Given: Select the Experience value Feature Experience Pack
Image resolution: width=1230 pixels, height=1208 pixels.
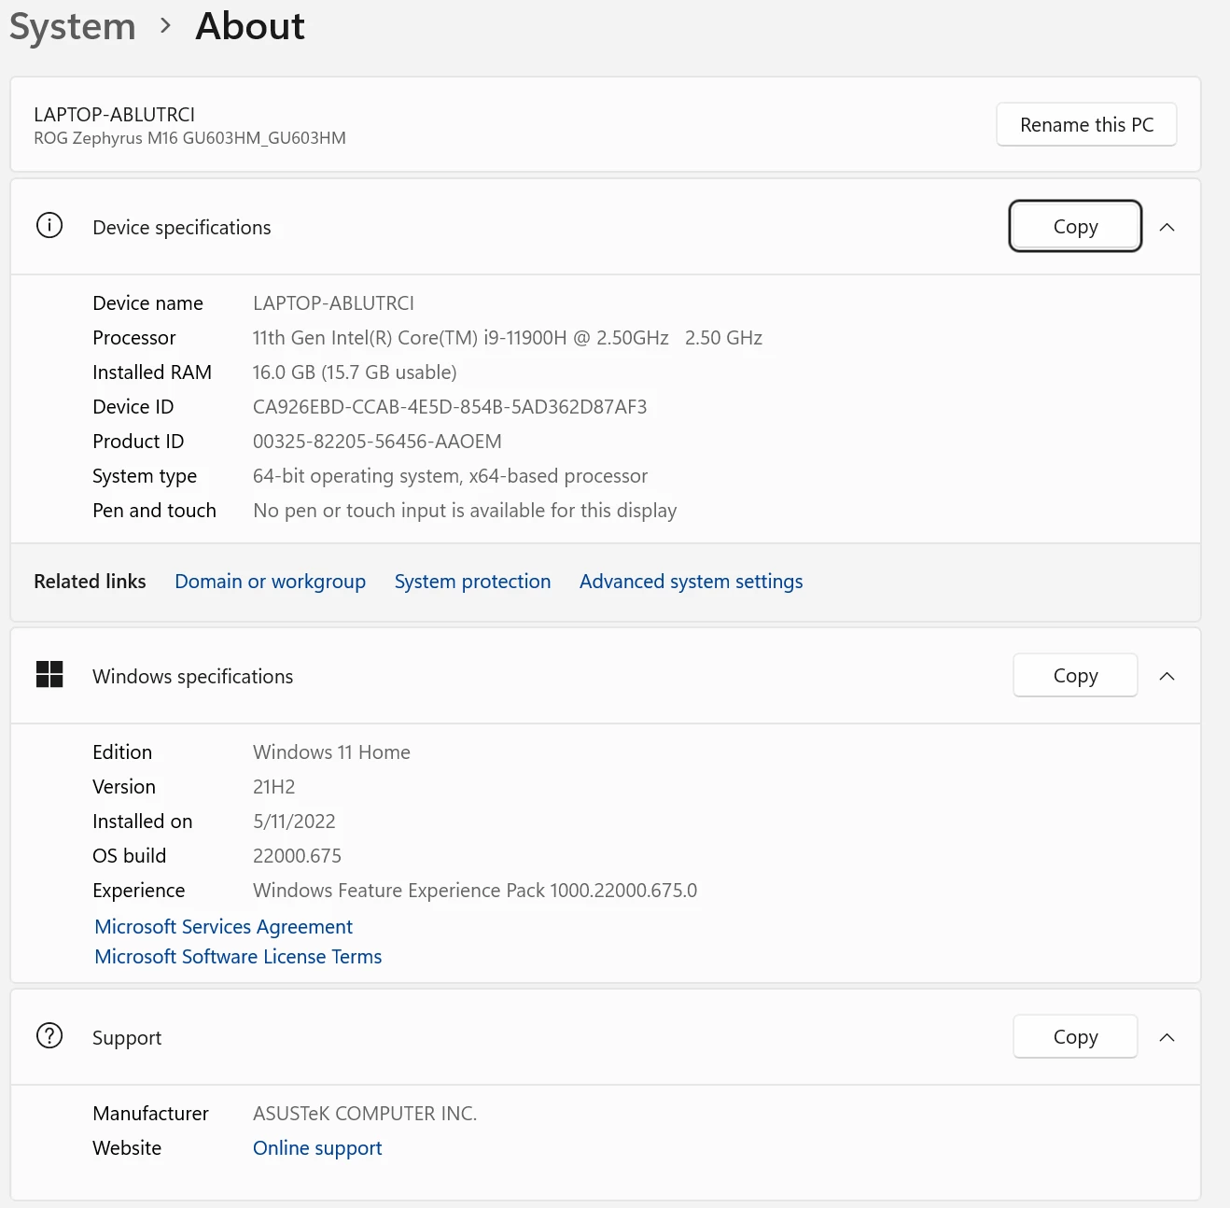Looking at the screenshot, I should [x=475, y=891].
